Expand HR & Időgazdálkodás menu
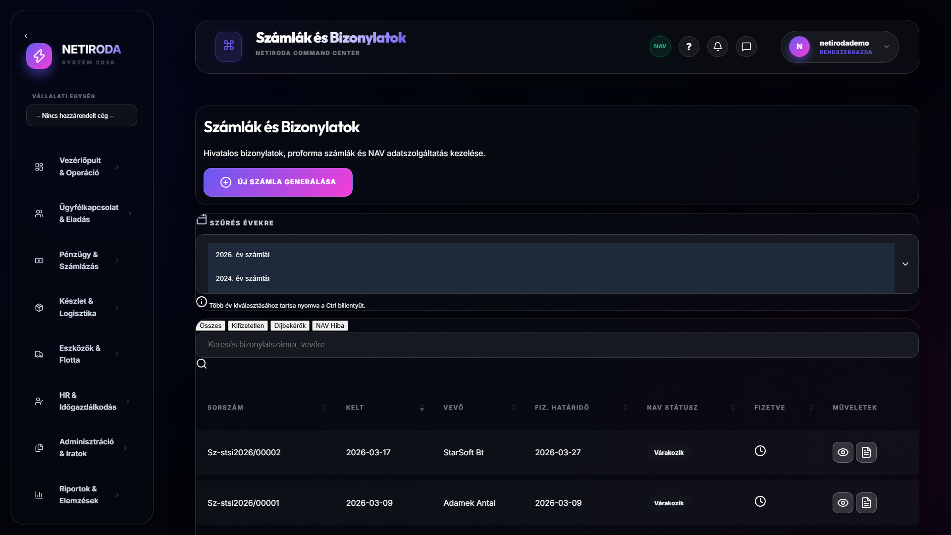 pos(82,401)
